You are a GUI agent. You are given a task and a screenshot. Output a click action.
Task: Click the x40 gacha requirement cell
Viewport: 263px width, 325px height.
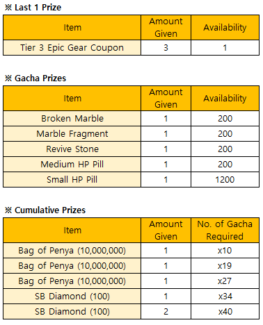tap(225, 312)
